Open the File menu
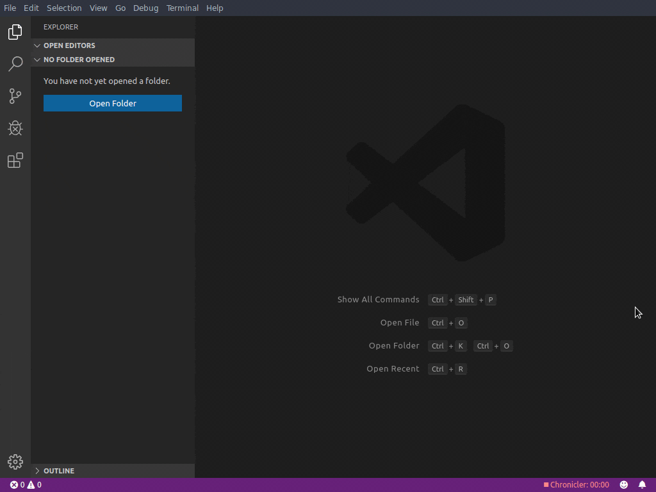Screen dimensions: 656x492 click(10, 8)
